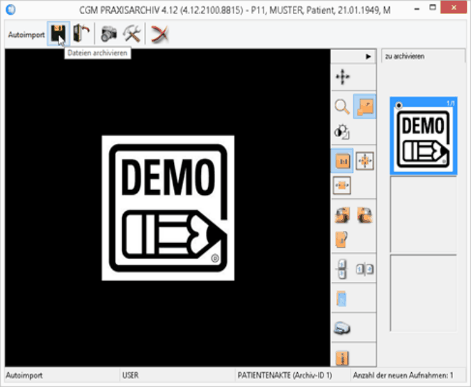Maximize the CGM PRAXISARCHIV window
The height and width of the screenshot is (387, 471).
(x=433, y=8)
